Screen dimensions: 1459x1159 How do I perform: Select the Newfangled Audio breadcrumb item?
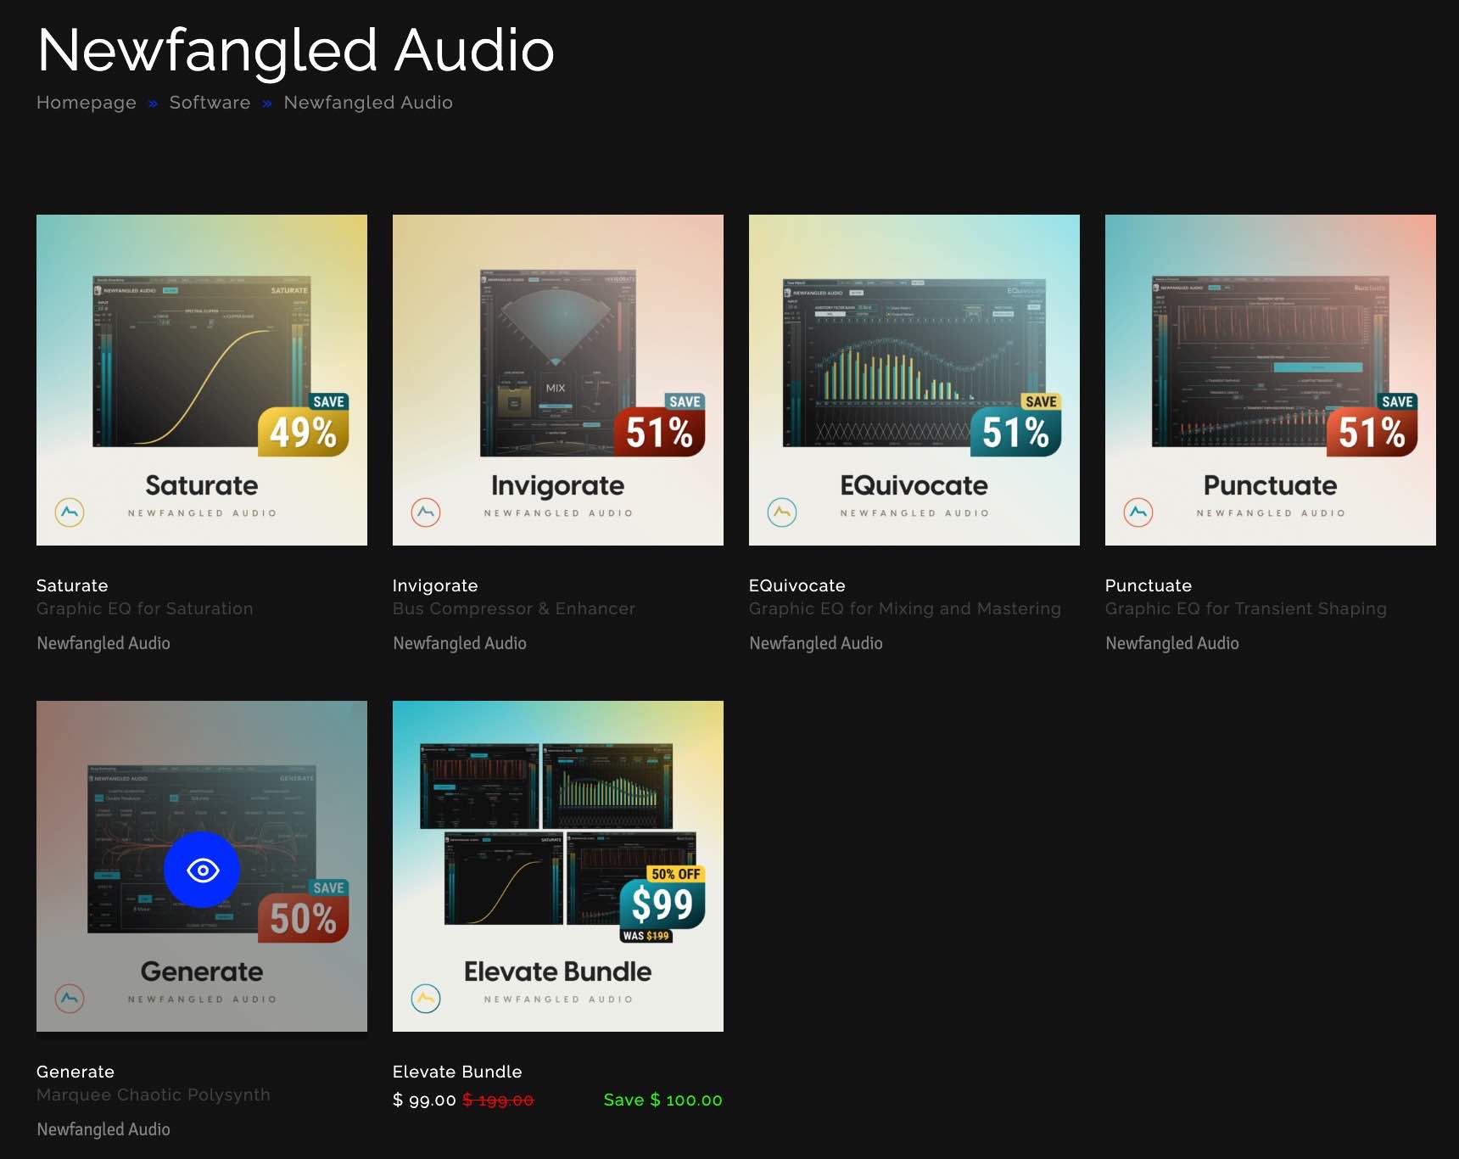pos(368,103)
